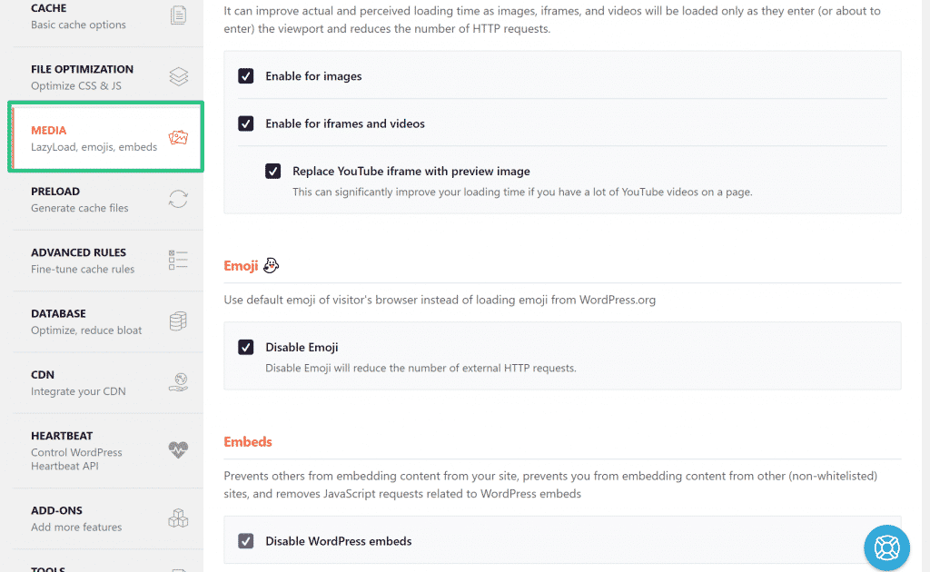The image size is (930, 572).
Task: Uncheck Disable WordPress embeds
Action: tap(245, 540)
